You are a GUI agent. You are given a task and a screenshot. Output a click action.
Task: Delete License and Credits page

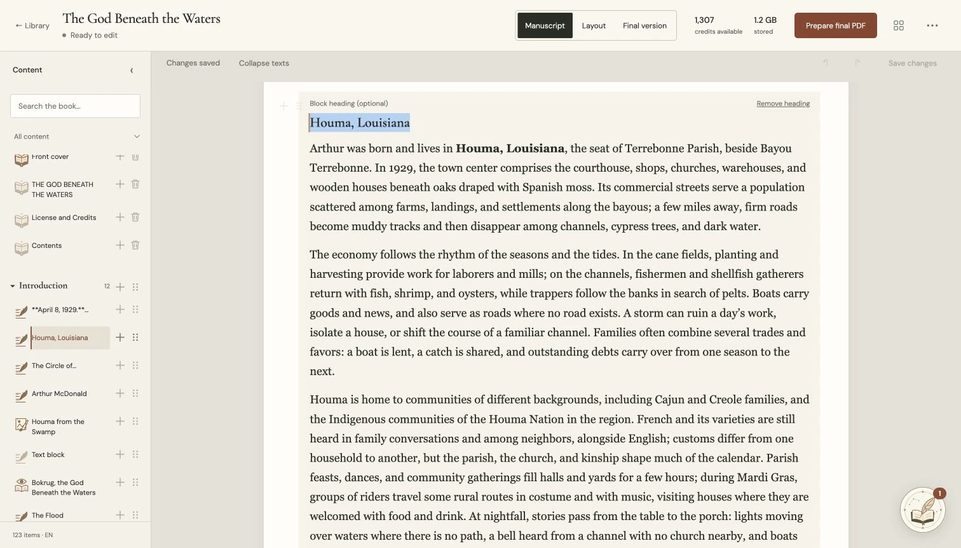click(135, 217)
